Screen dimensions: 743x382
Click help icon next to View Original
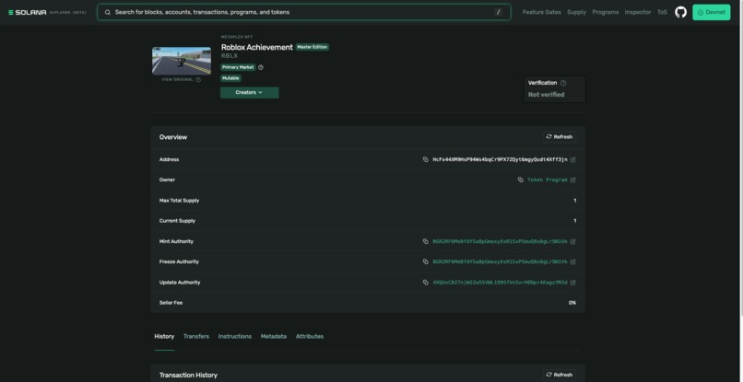(198, 79)
